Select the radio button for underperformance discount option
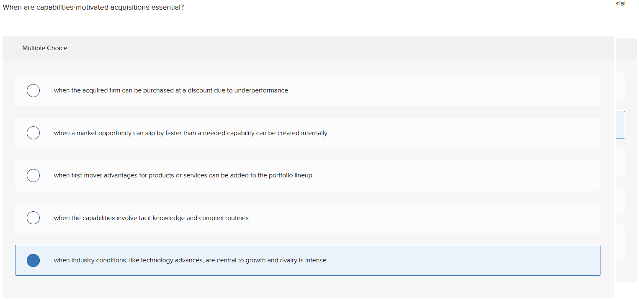Image resolution: width=639 pixels, height=300 pixels. (x=33, y=90)
